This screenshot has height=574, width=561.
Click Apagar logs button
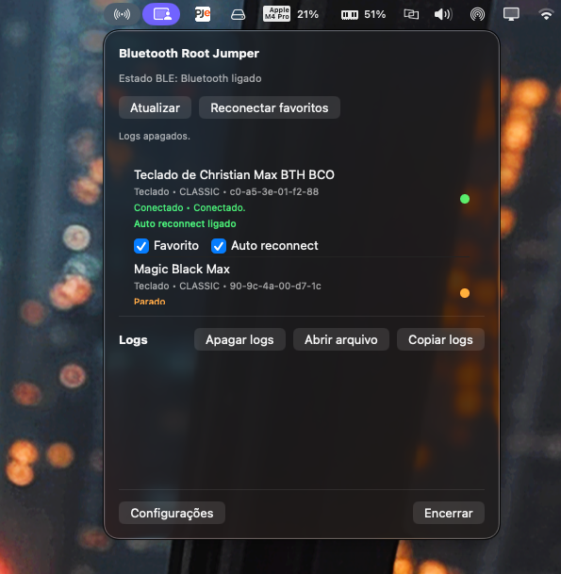coord(239,339)
